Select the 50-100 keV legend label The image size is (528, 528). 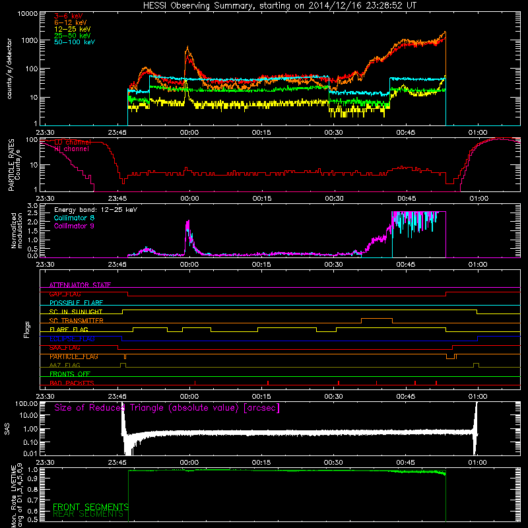[x=75, y=42]
